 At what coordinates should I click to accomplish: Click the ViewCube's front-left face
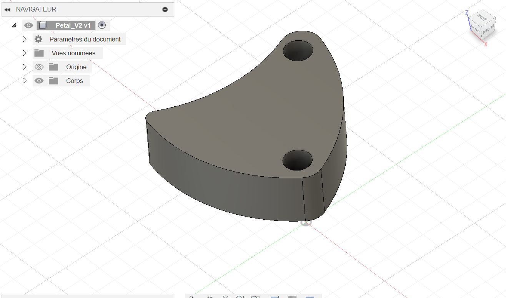pos(476,28)
